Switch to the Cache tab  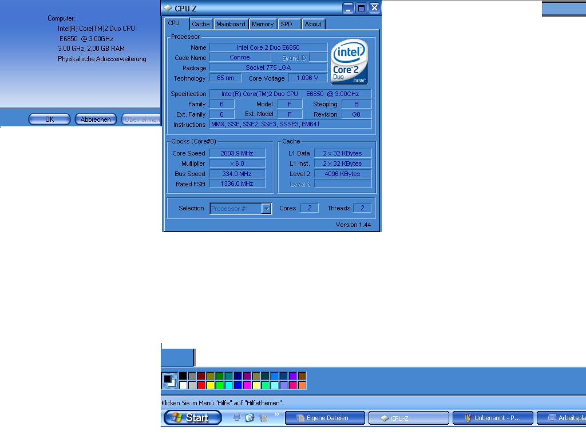click(x=201, y=24)
